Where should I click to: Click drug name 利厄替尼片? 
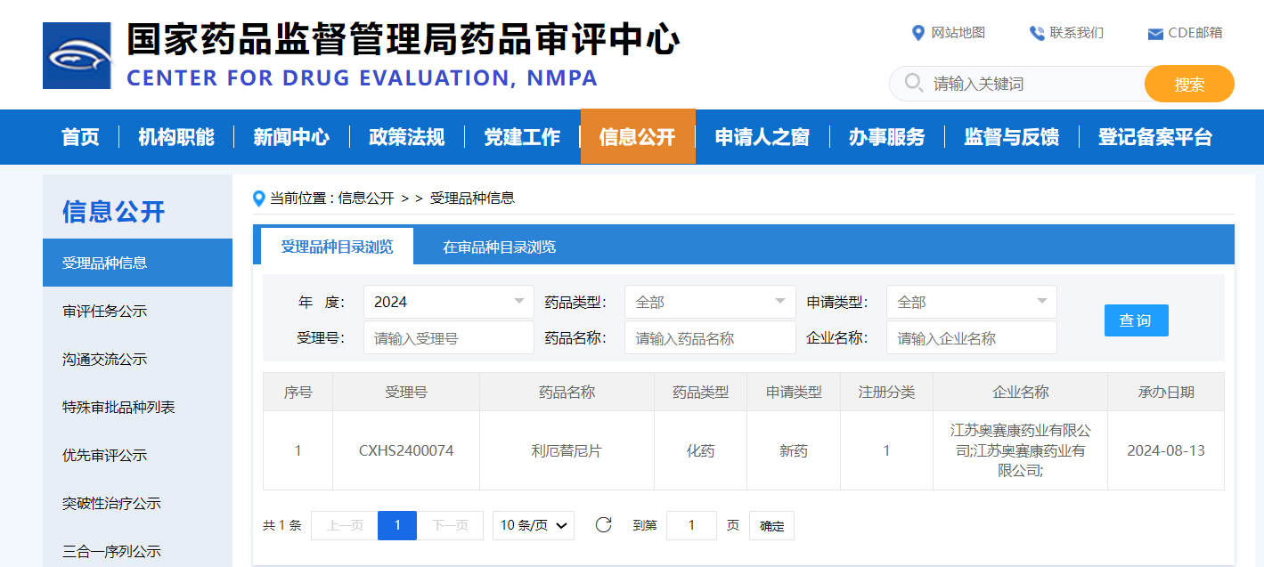click(x=567, y=450)
